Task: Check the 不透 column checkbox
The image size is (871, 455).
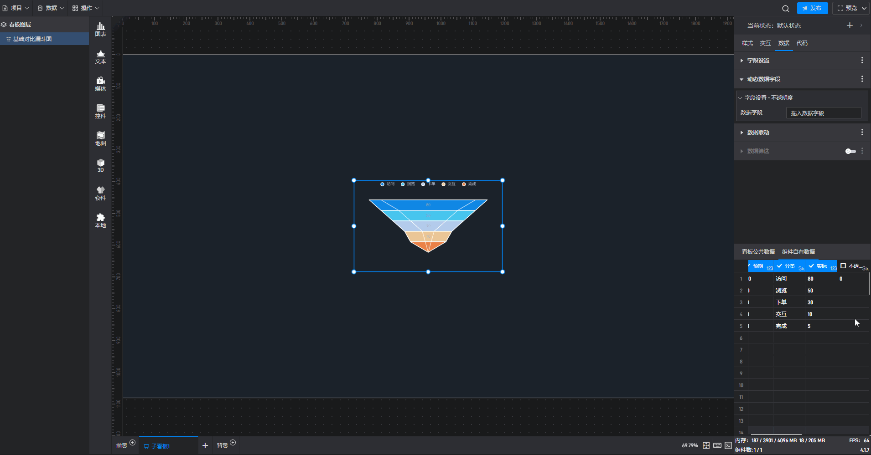Action: click(843, 266)
